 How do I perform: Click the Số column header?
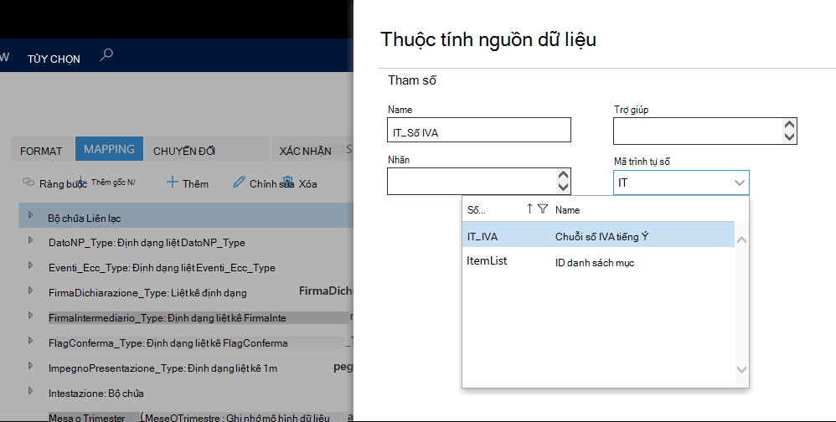[x=476, y=210]
